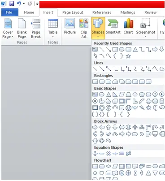Click the Chart button
This screenshot has height=181, width=165.
128,26
